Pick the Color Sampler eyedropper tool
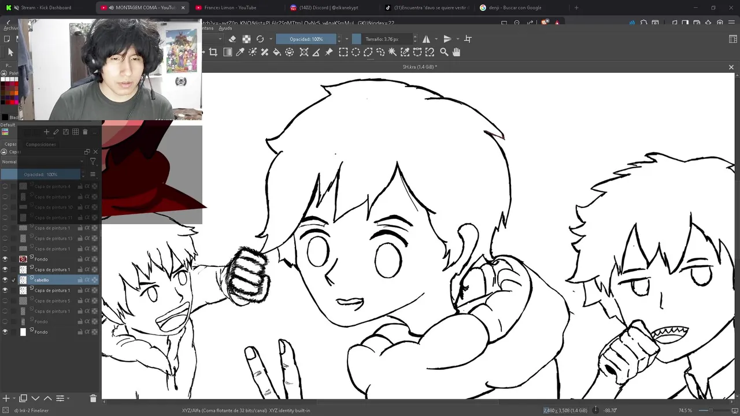The image size is (740, 416). [x=240, y=52]
